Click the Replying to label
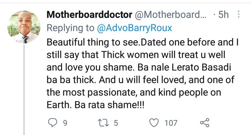Viewport: 251px width, 135px height. (70, 28)
